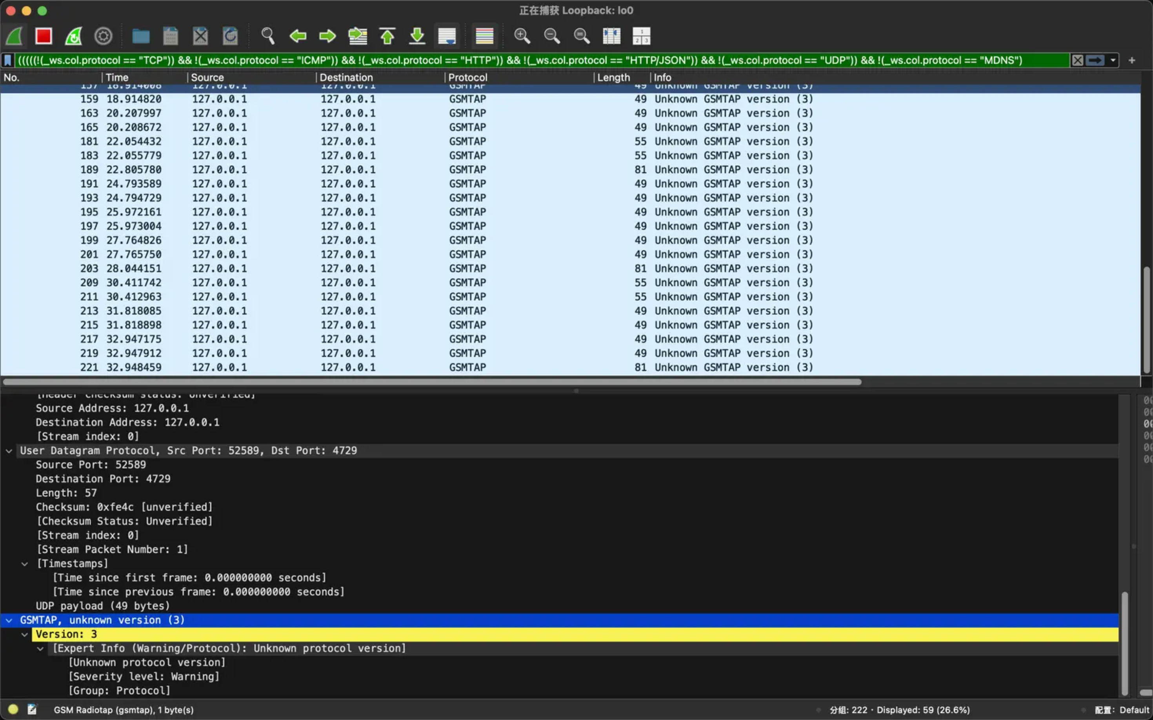Clear the display filter

point(1078,60)
